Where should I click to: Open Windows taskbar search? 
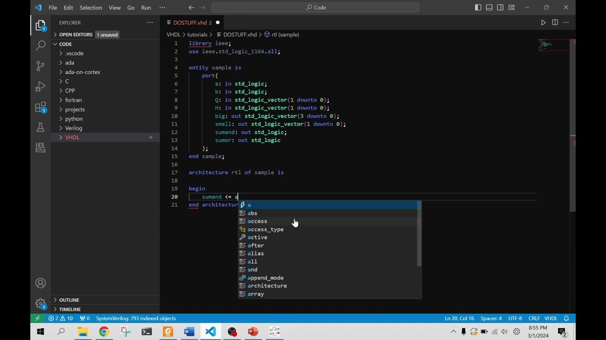(x=61, y=332)
